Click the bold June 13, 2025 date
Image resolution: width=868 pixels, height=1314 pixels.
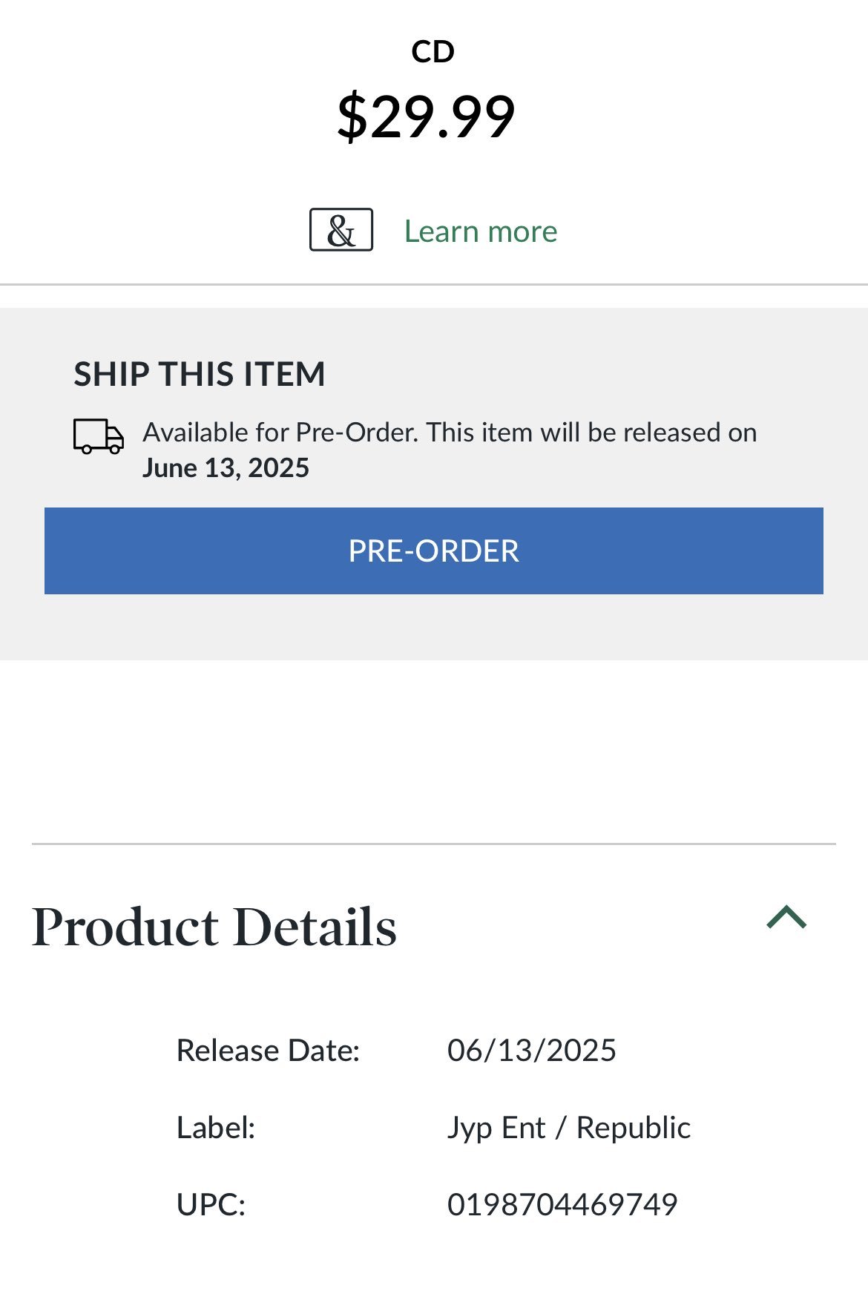[x=226, y=468]
